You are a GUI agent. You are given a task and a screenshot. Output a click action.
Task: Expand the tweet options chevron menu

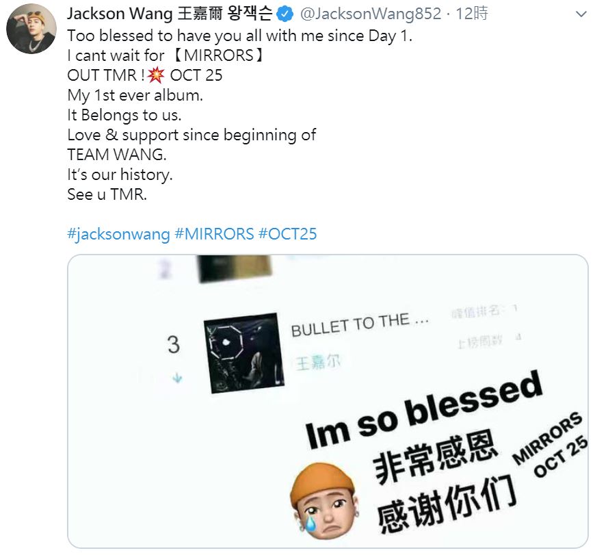[581, 14]
